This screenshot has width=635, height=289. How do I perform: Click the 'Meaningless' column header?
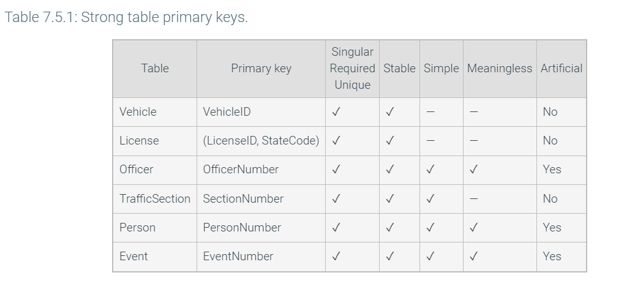click(x=500, y=69)
